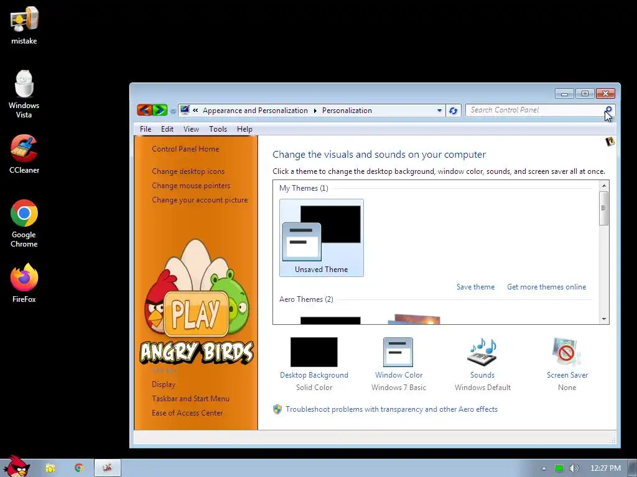Image resolution: width=637 pixels, height=477 pixels.
Task: Open the Sounds icon
Action: pos(483,352)
